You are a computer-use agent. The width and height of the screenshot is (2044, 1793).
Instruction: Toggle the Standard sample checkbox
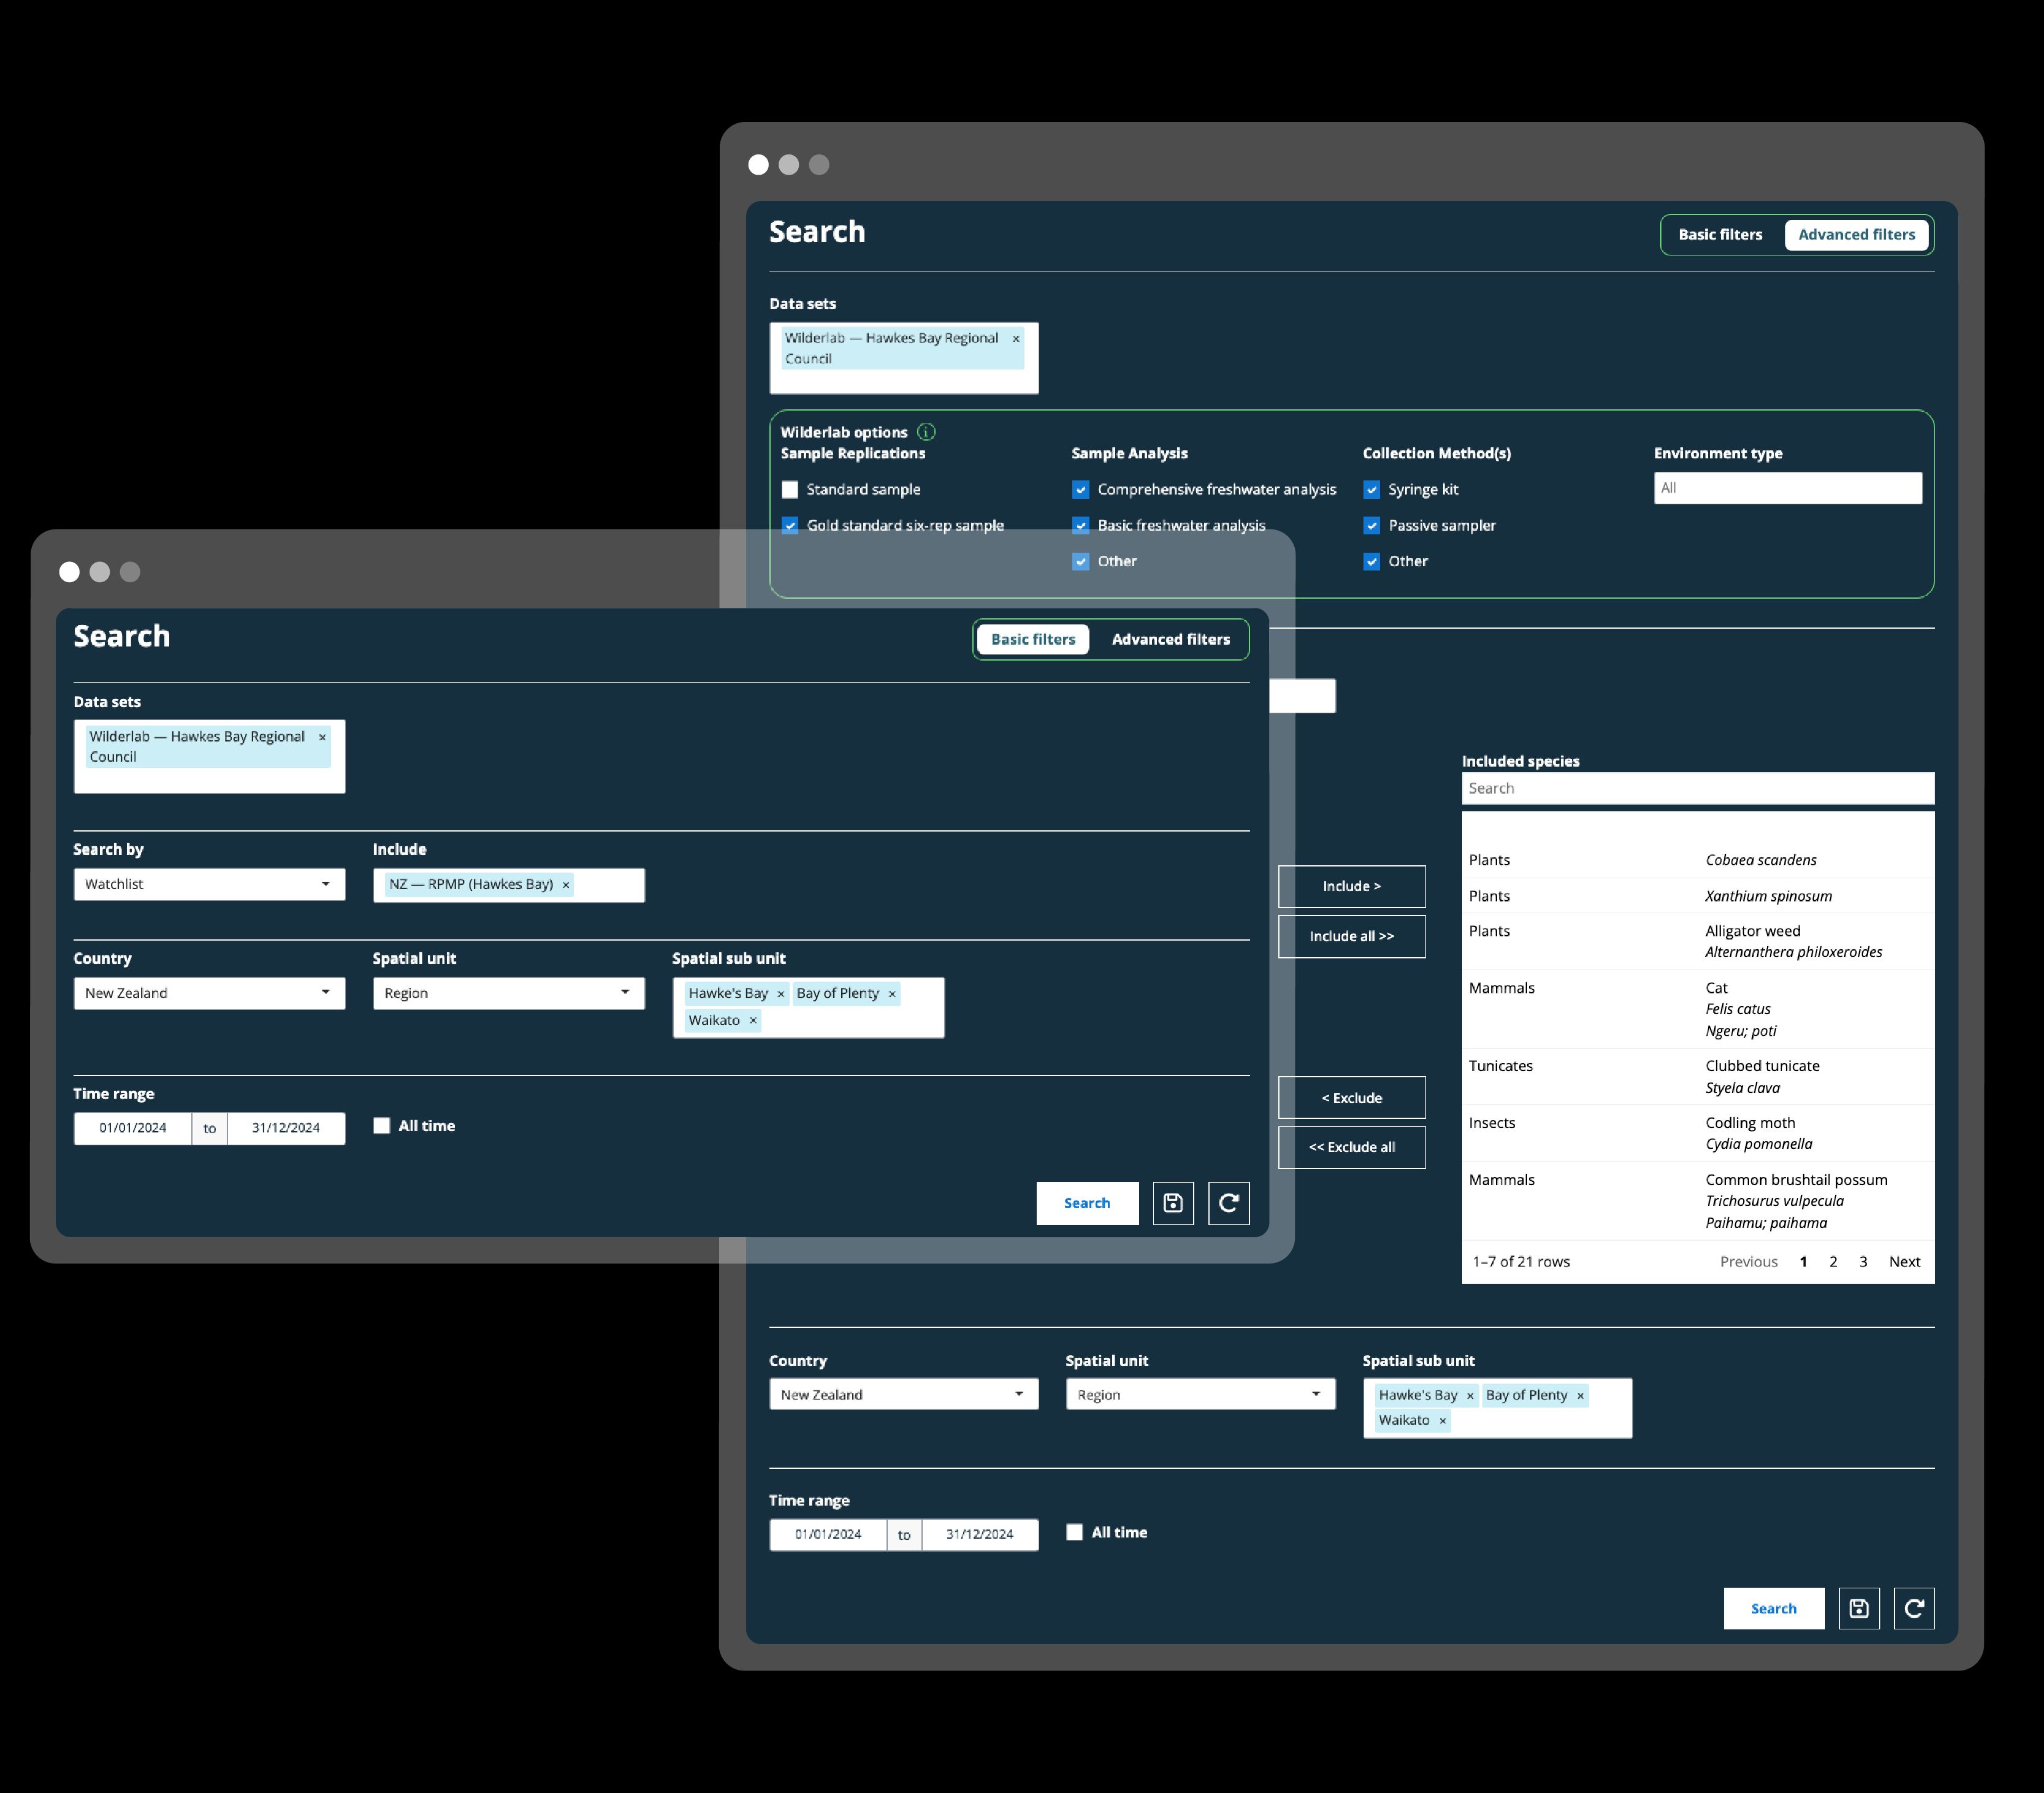click(x=790, y=490)
